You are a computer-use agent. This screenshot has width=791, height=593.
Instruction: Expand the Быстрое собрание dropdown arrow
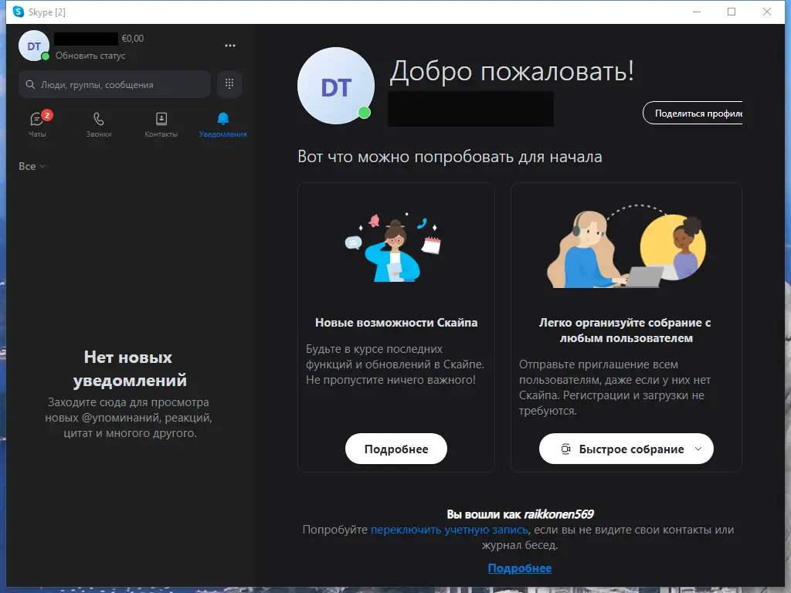[697, 449]
